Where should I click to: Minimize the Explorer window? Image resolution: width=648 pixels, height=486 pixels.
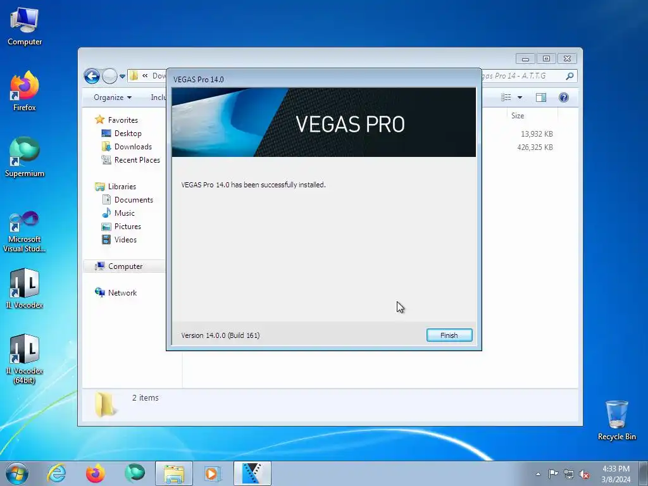(x=525, y=59)
